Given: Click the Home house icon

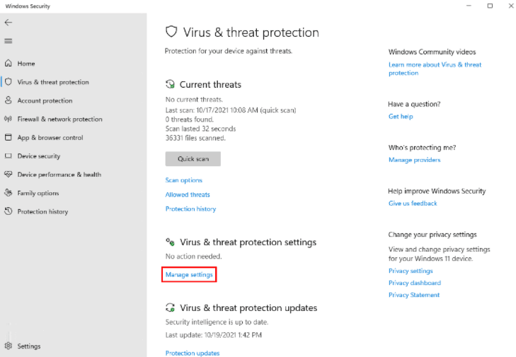Looking at the screenshot, I should 8,63.
